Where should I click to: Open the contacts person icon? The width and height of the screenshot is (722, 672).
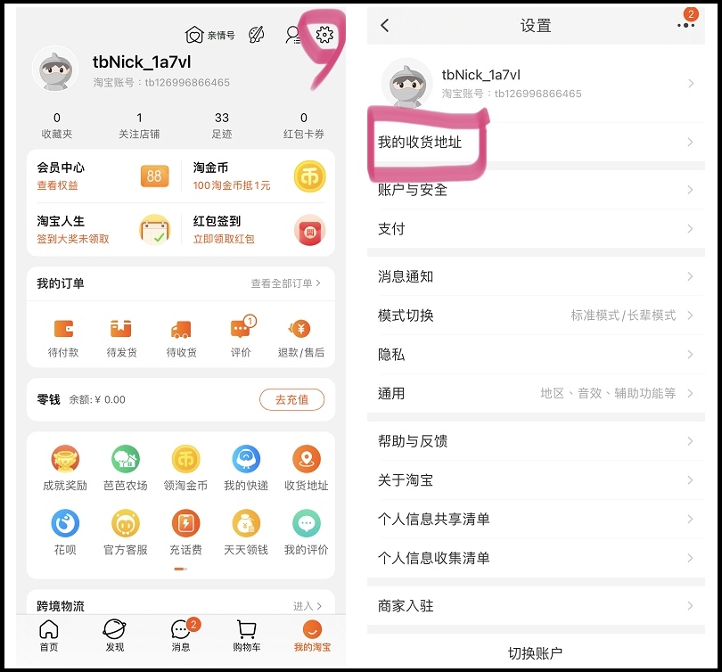(293, 35)
